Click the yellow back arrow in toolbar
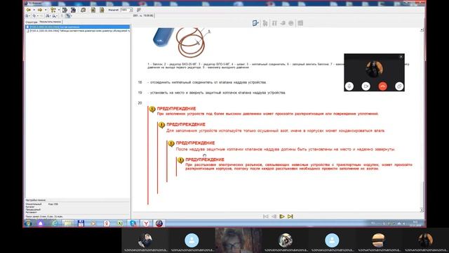Viewport: 449px width, 253px height. click(28, 10)
